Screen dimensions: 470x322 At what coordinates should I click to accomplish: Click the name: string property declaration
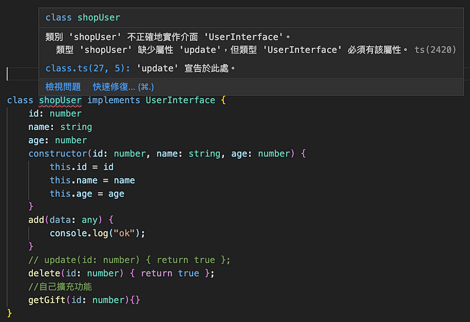pyautogui.click(x=60, y=127)
